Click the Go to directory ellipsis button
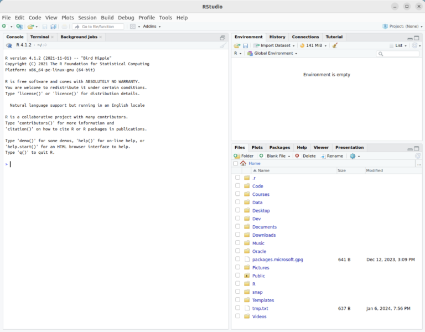This screenshot has height=332, width=425. [x=419, y=164]
